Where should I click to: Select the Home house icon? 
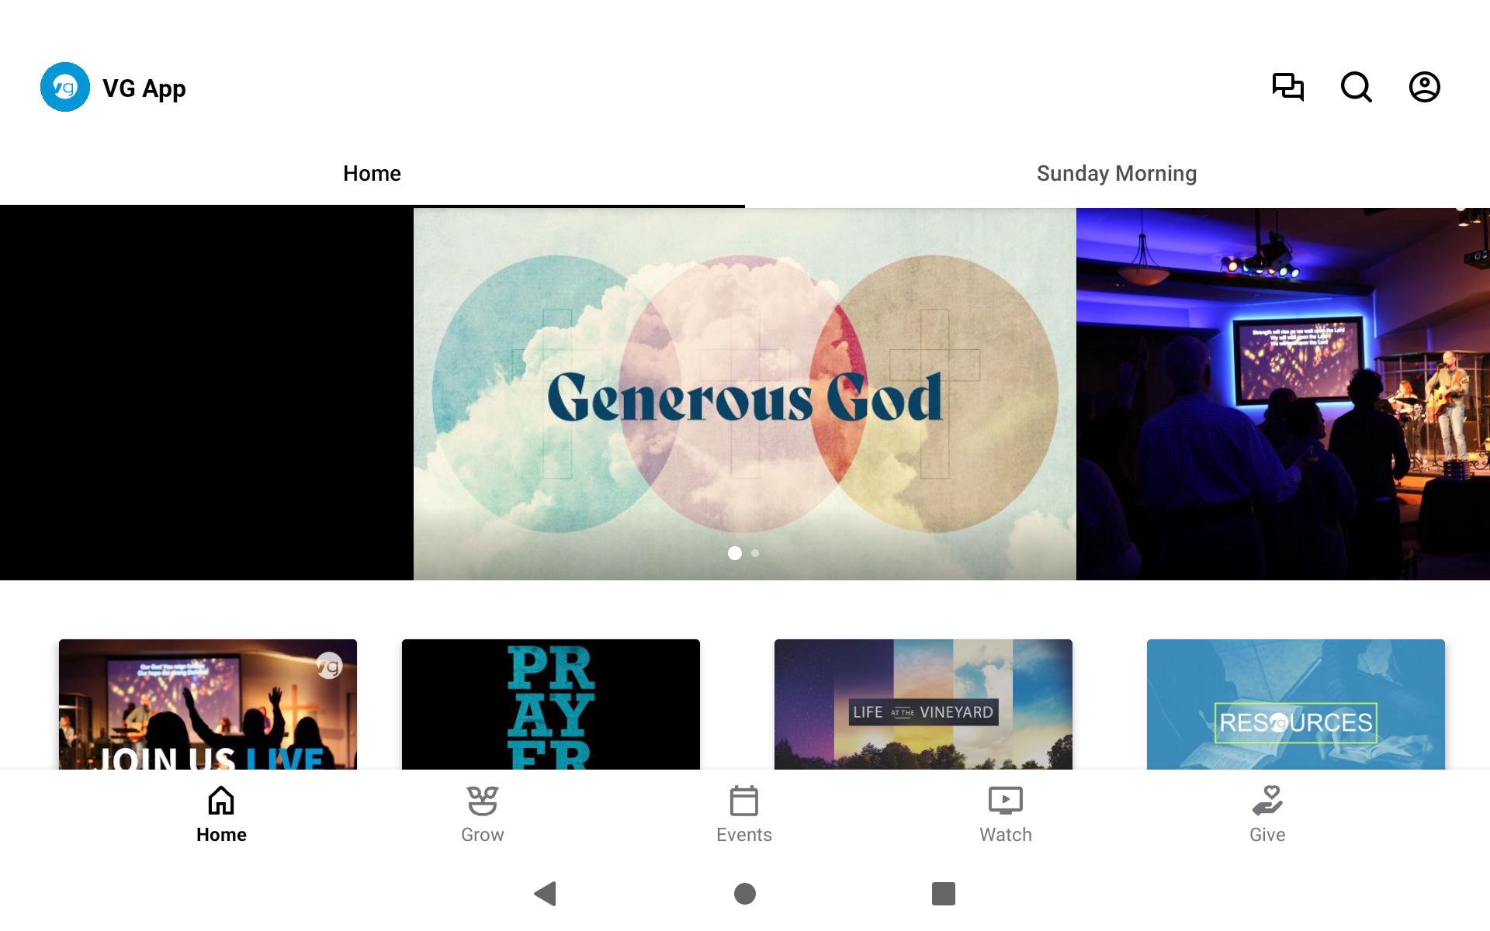pos(221,801)
